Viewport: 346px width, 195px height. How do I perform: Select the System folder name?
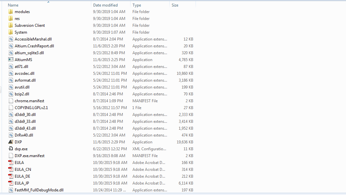21,32
